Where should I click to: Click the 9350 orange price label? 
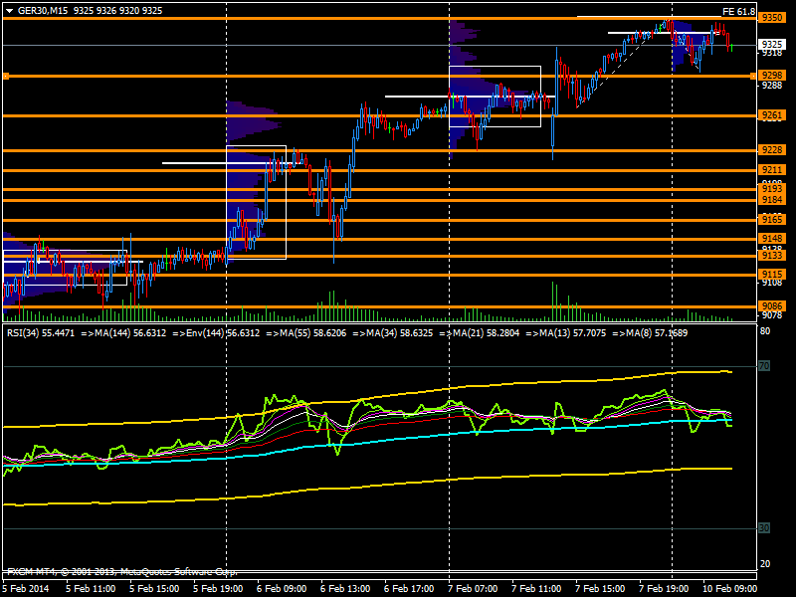(771, 18)
